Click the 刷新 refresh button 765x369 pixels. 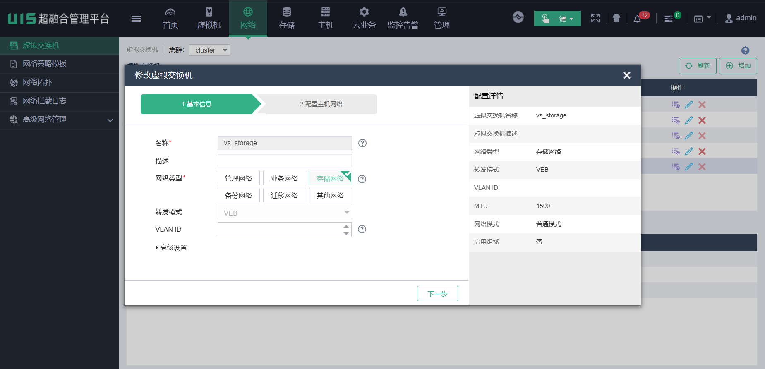click(x=697, y=66)
